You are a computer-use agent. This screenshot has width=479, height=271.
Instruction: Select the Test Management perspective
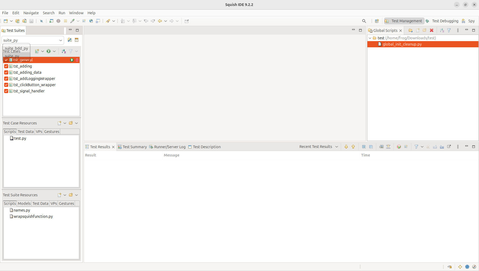[x=404, y=21]
